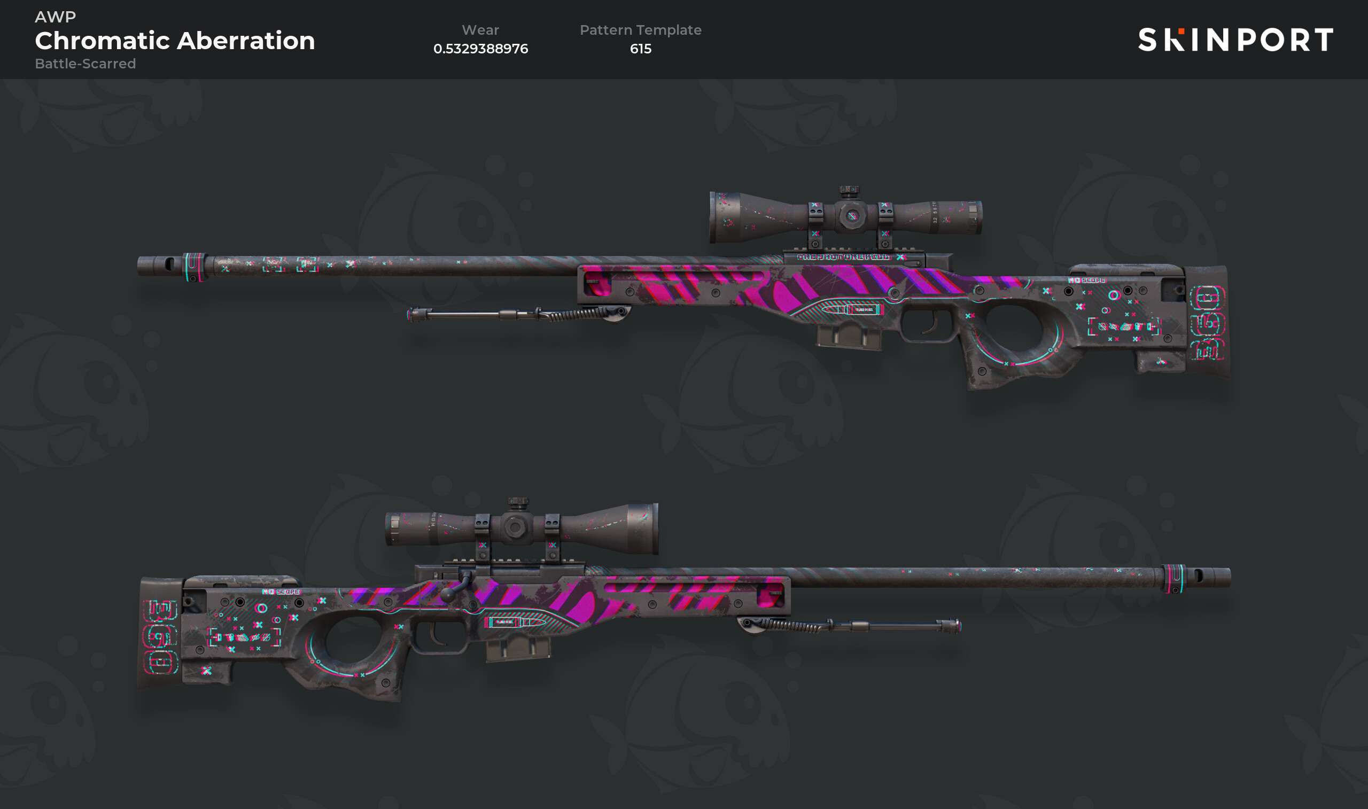Click the NO SCOPE text on upper rifle stock

[1087, 280]
